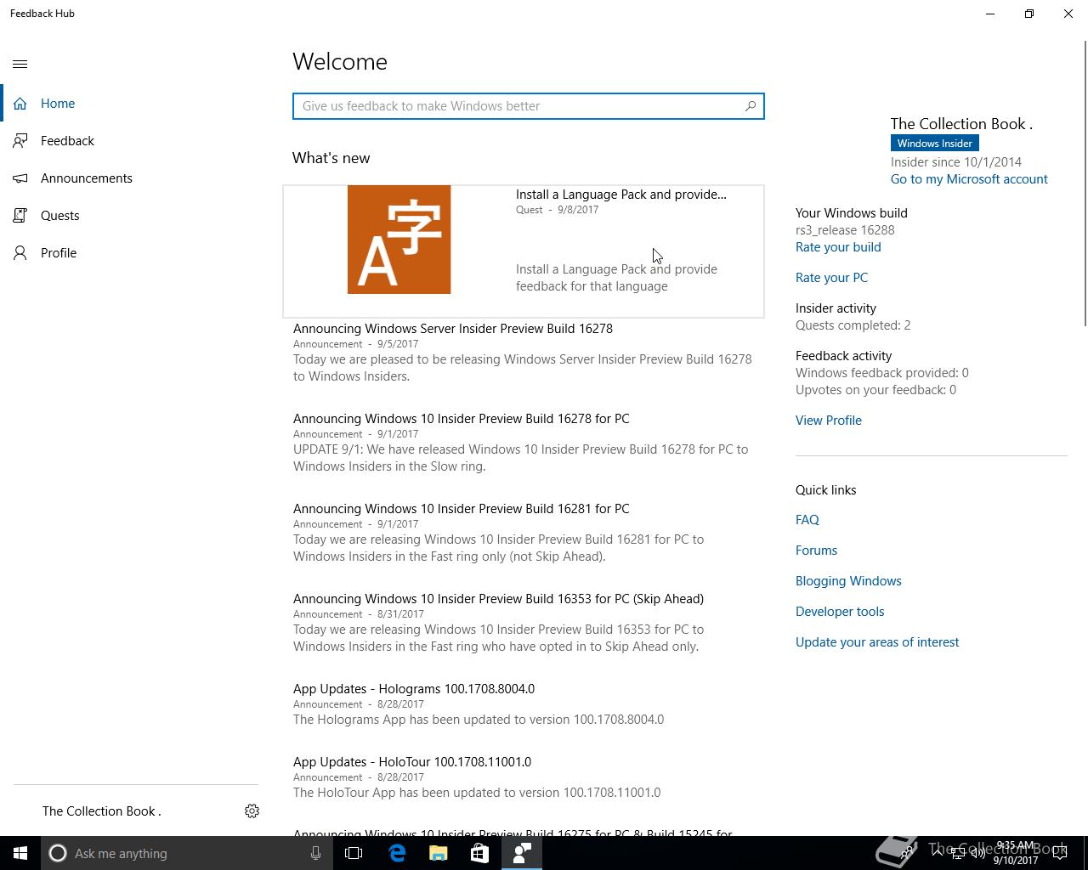The width and height of the screenshot is (1088, 870).
Task: Click the Announcements megaphone icon
Action: [20, 178]
